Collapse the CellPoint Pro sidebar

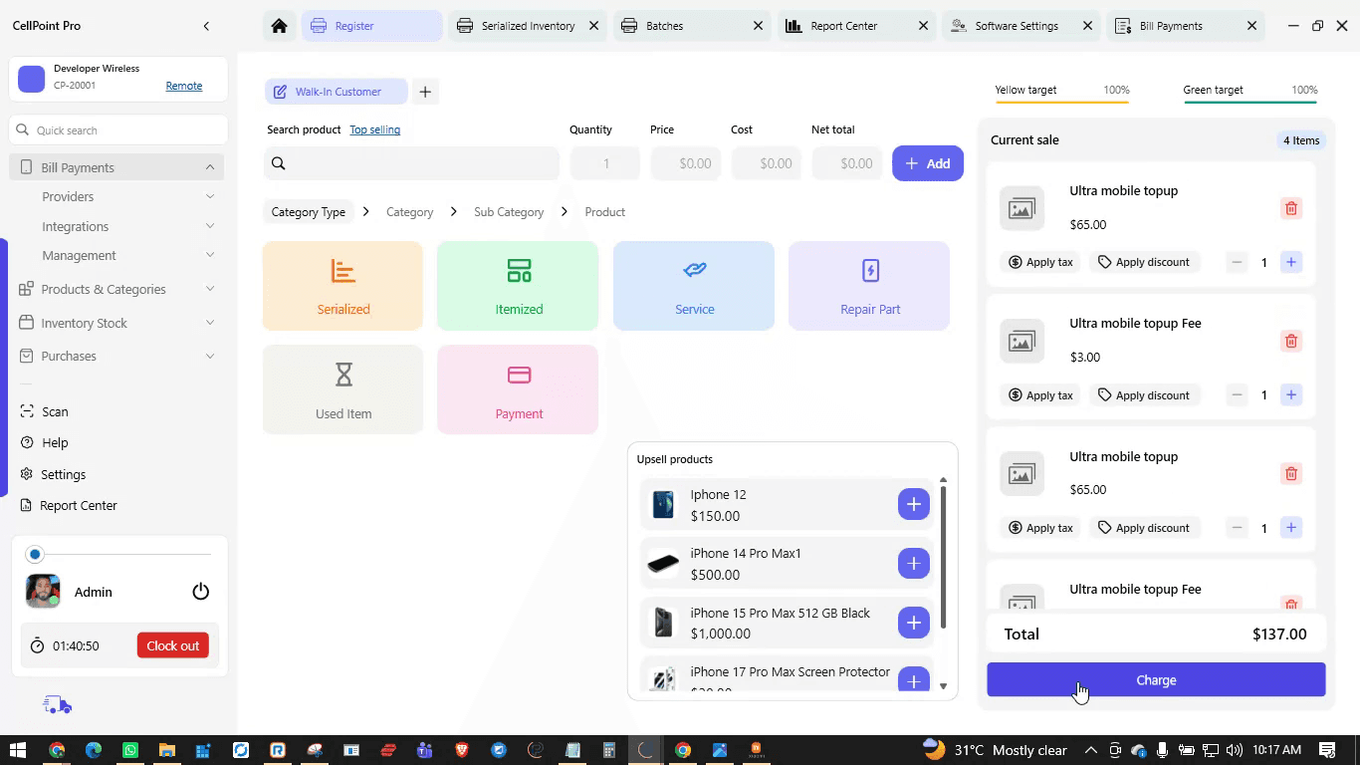(206, 26)
